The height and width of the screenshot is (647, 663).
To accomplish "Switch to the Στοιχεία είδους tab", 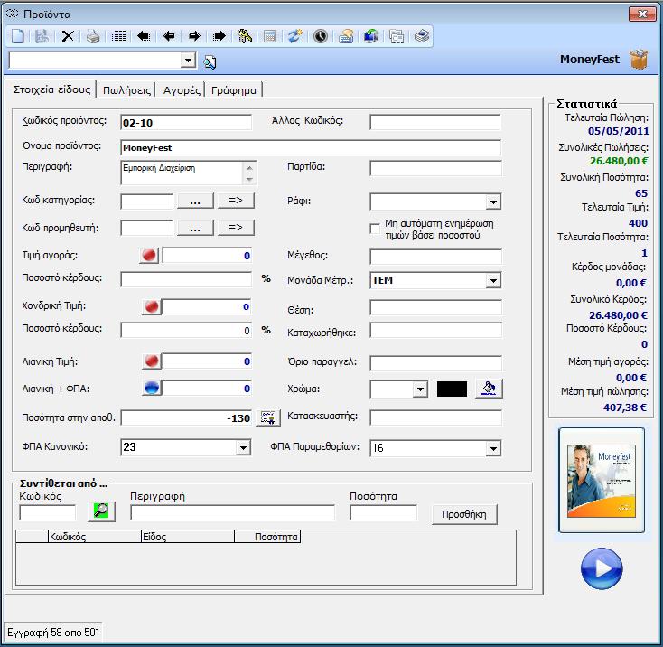I will (x=51, y=89).
